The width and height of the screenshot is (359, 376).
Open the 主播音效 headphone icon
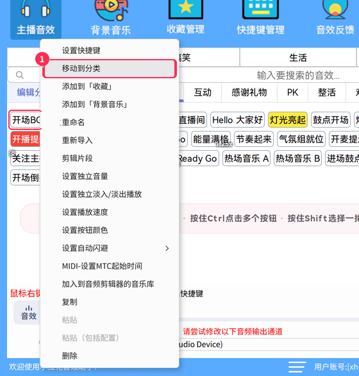click(36, 9)
